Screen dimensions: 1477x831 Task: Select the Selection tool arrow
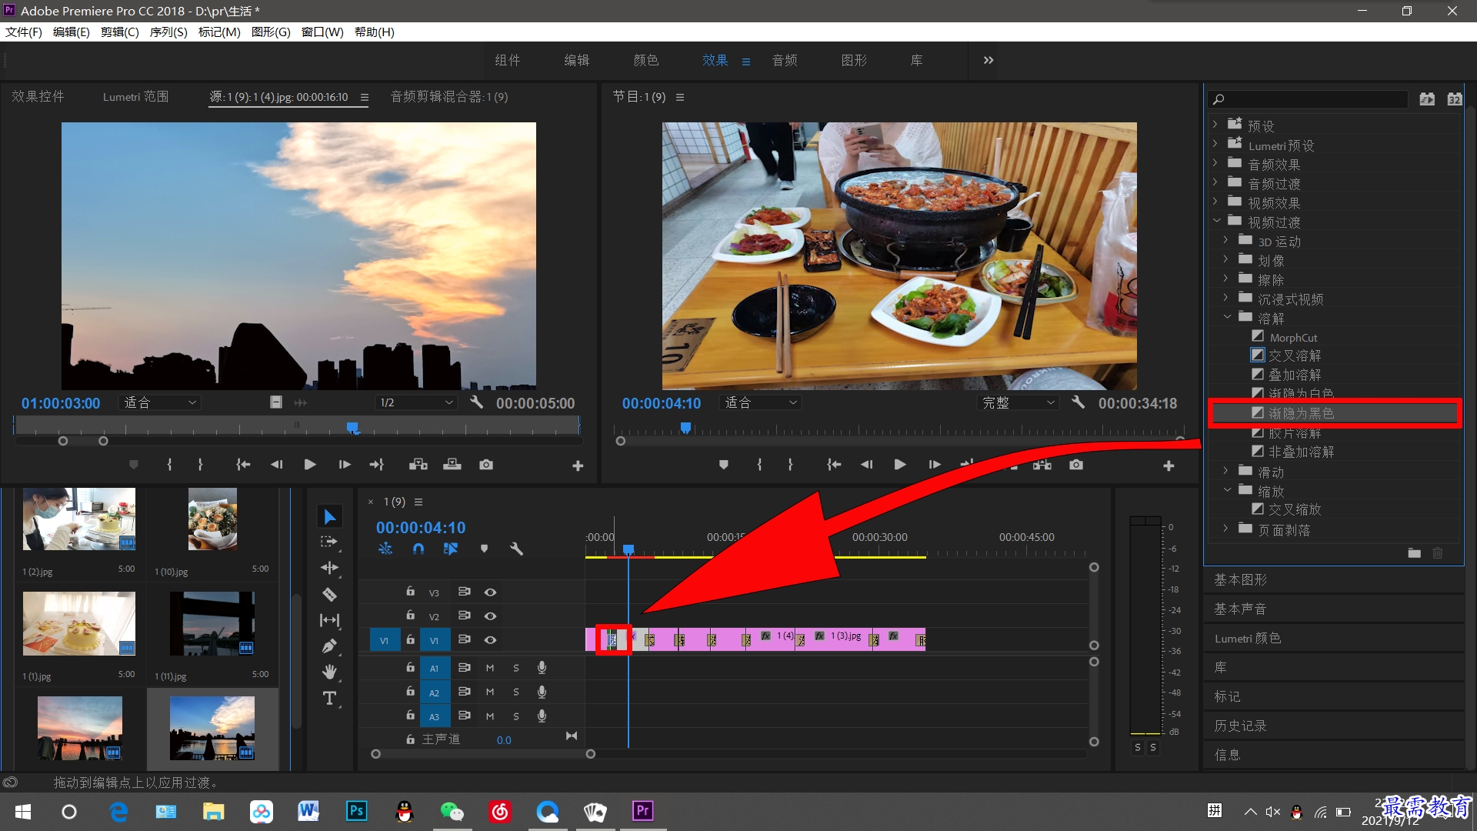(x=329, y=517)
